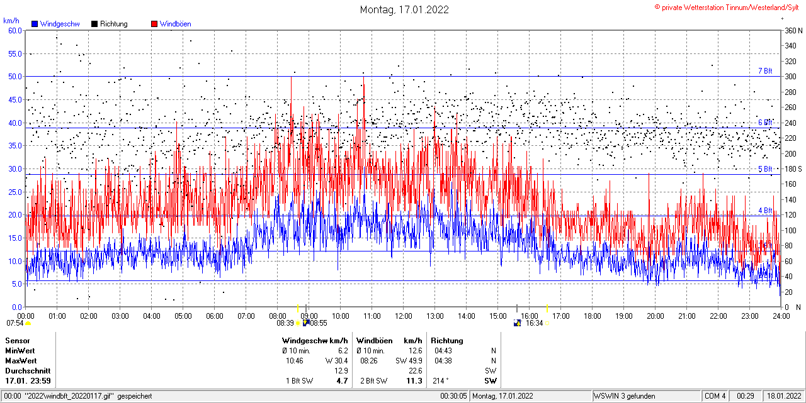Click the 6 Bft scale label
Image resolution: width=806 pixels, height=403 pixels.
pyautogui.click(x=765, y=123)
